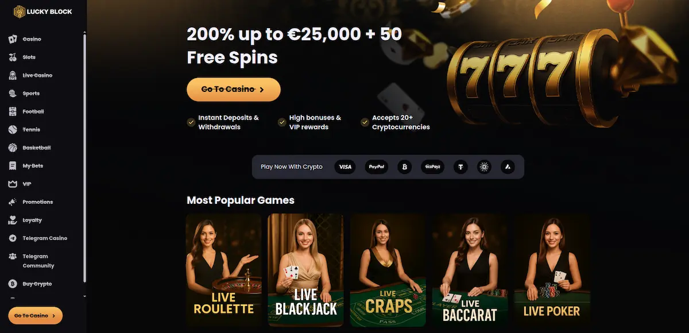Choose the Bitcoin payment icon
This screenshot has height=333, width=689.
[x=404, y=167]
